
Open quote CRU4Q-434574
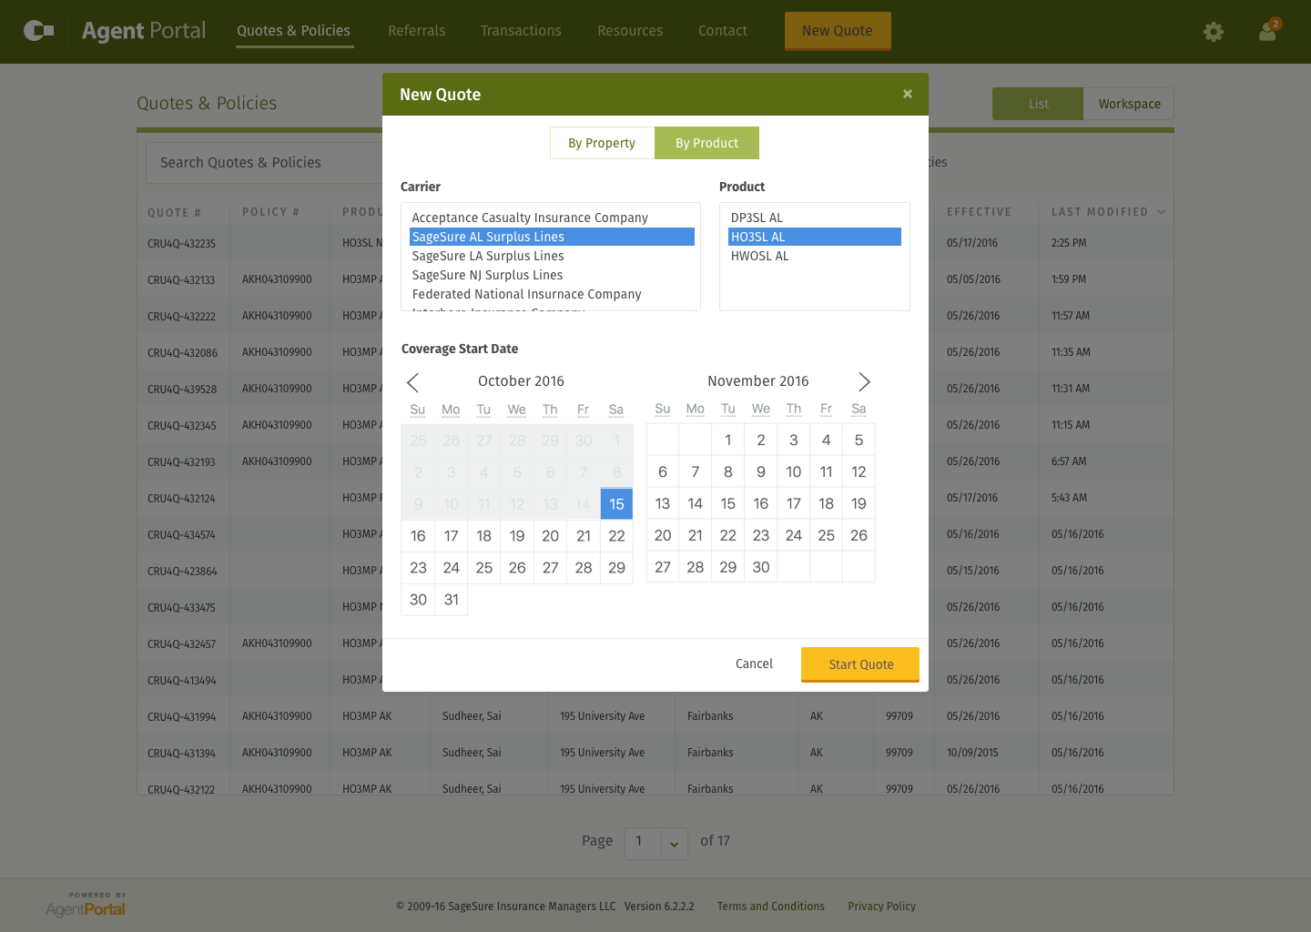click(182, 535)
